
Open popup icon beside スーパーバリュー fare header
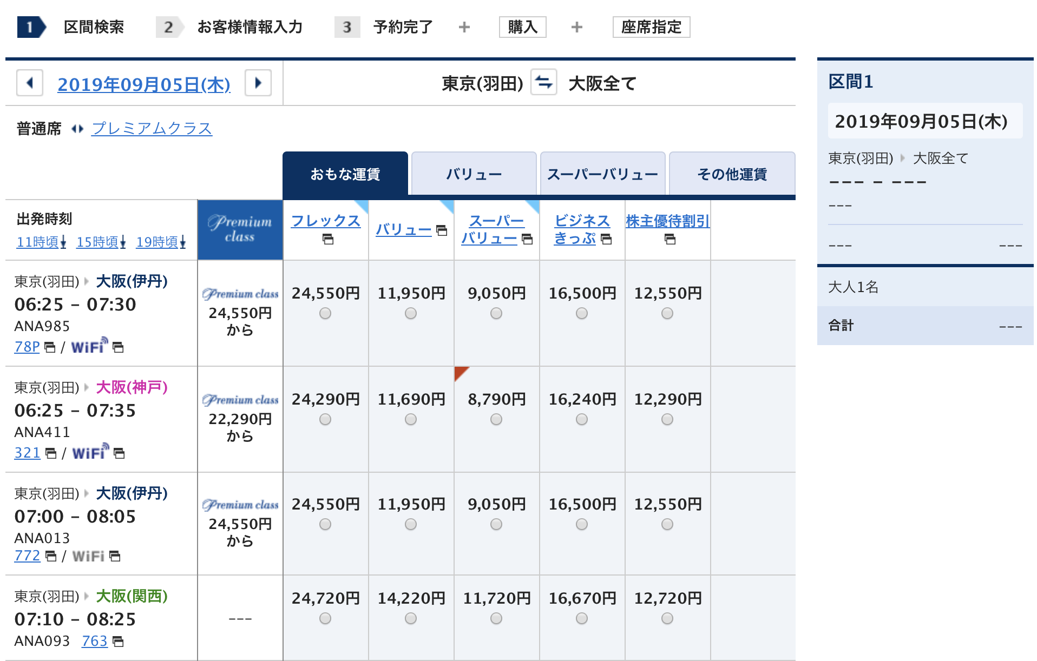tap(527, 239)
